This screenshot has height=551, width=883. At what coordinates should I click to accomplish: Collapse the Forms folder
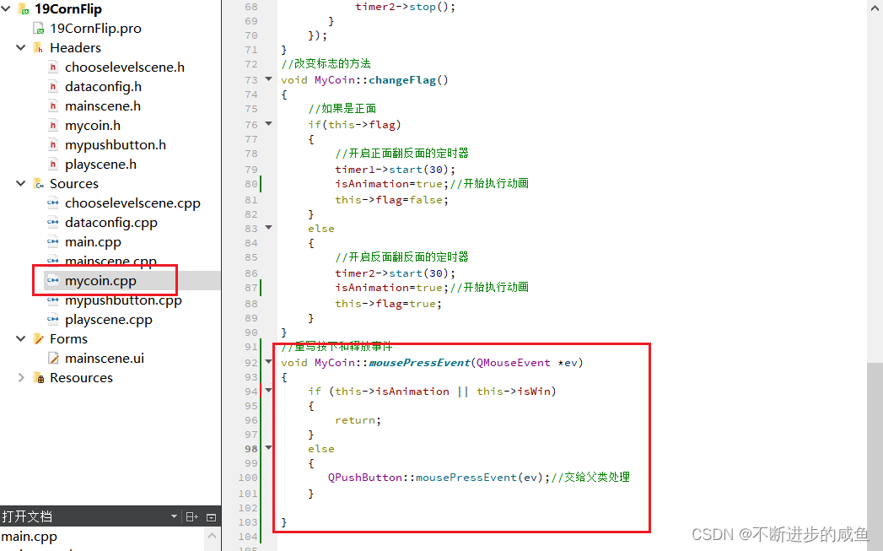[21, 338]
